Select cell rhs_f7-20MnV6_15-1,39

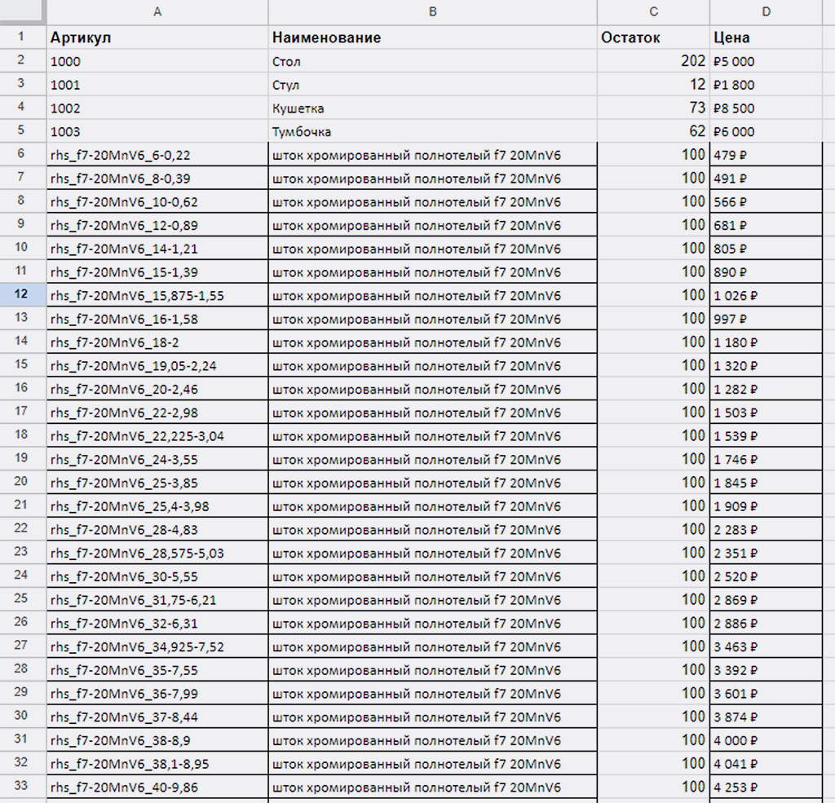coord(157,271)
